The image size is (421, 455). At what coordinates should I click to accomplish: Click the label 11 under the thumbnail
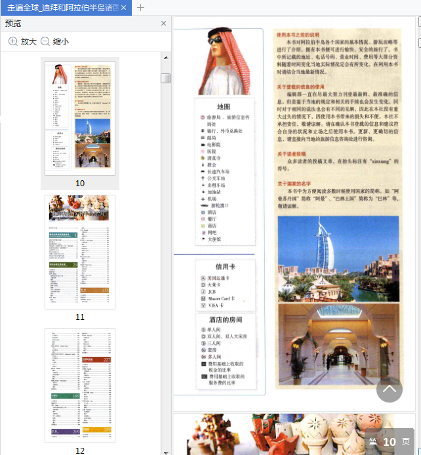[x=80, y=317]
